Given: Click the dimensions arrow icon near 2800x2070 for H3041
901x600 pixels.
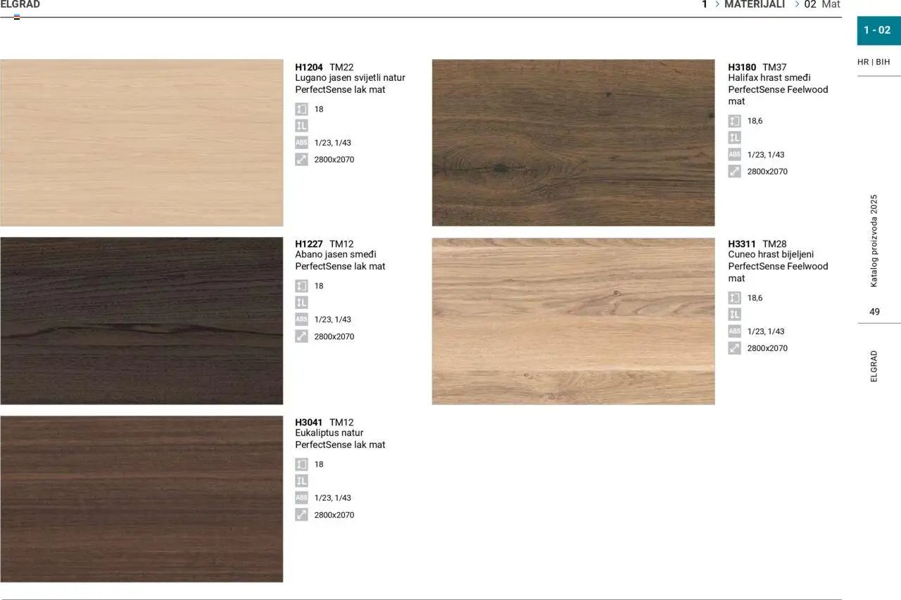Looking at the screenshot, I should pyautogui.click(x=301, y=514).
